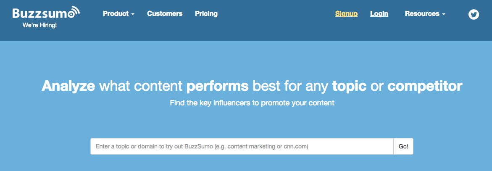Click the yellow Signup link
Image resolution: width=492 pixels, height=171 pixels.
coord(346,14)
